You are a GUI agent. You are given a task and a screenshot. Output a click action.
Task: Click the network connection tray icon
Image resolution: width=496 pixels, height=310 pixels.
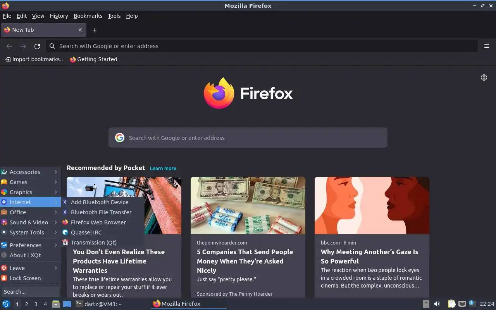462,304
